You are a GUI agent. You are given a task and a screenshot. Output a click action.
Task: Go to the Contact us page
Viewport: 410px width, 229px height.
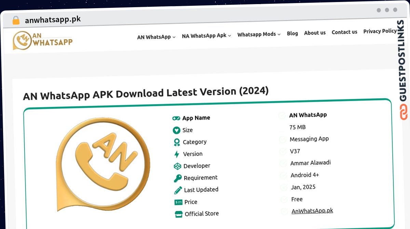click(x=344, y=32)
